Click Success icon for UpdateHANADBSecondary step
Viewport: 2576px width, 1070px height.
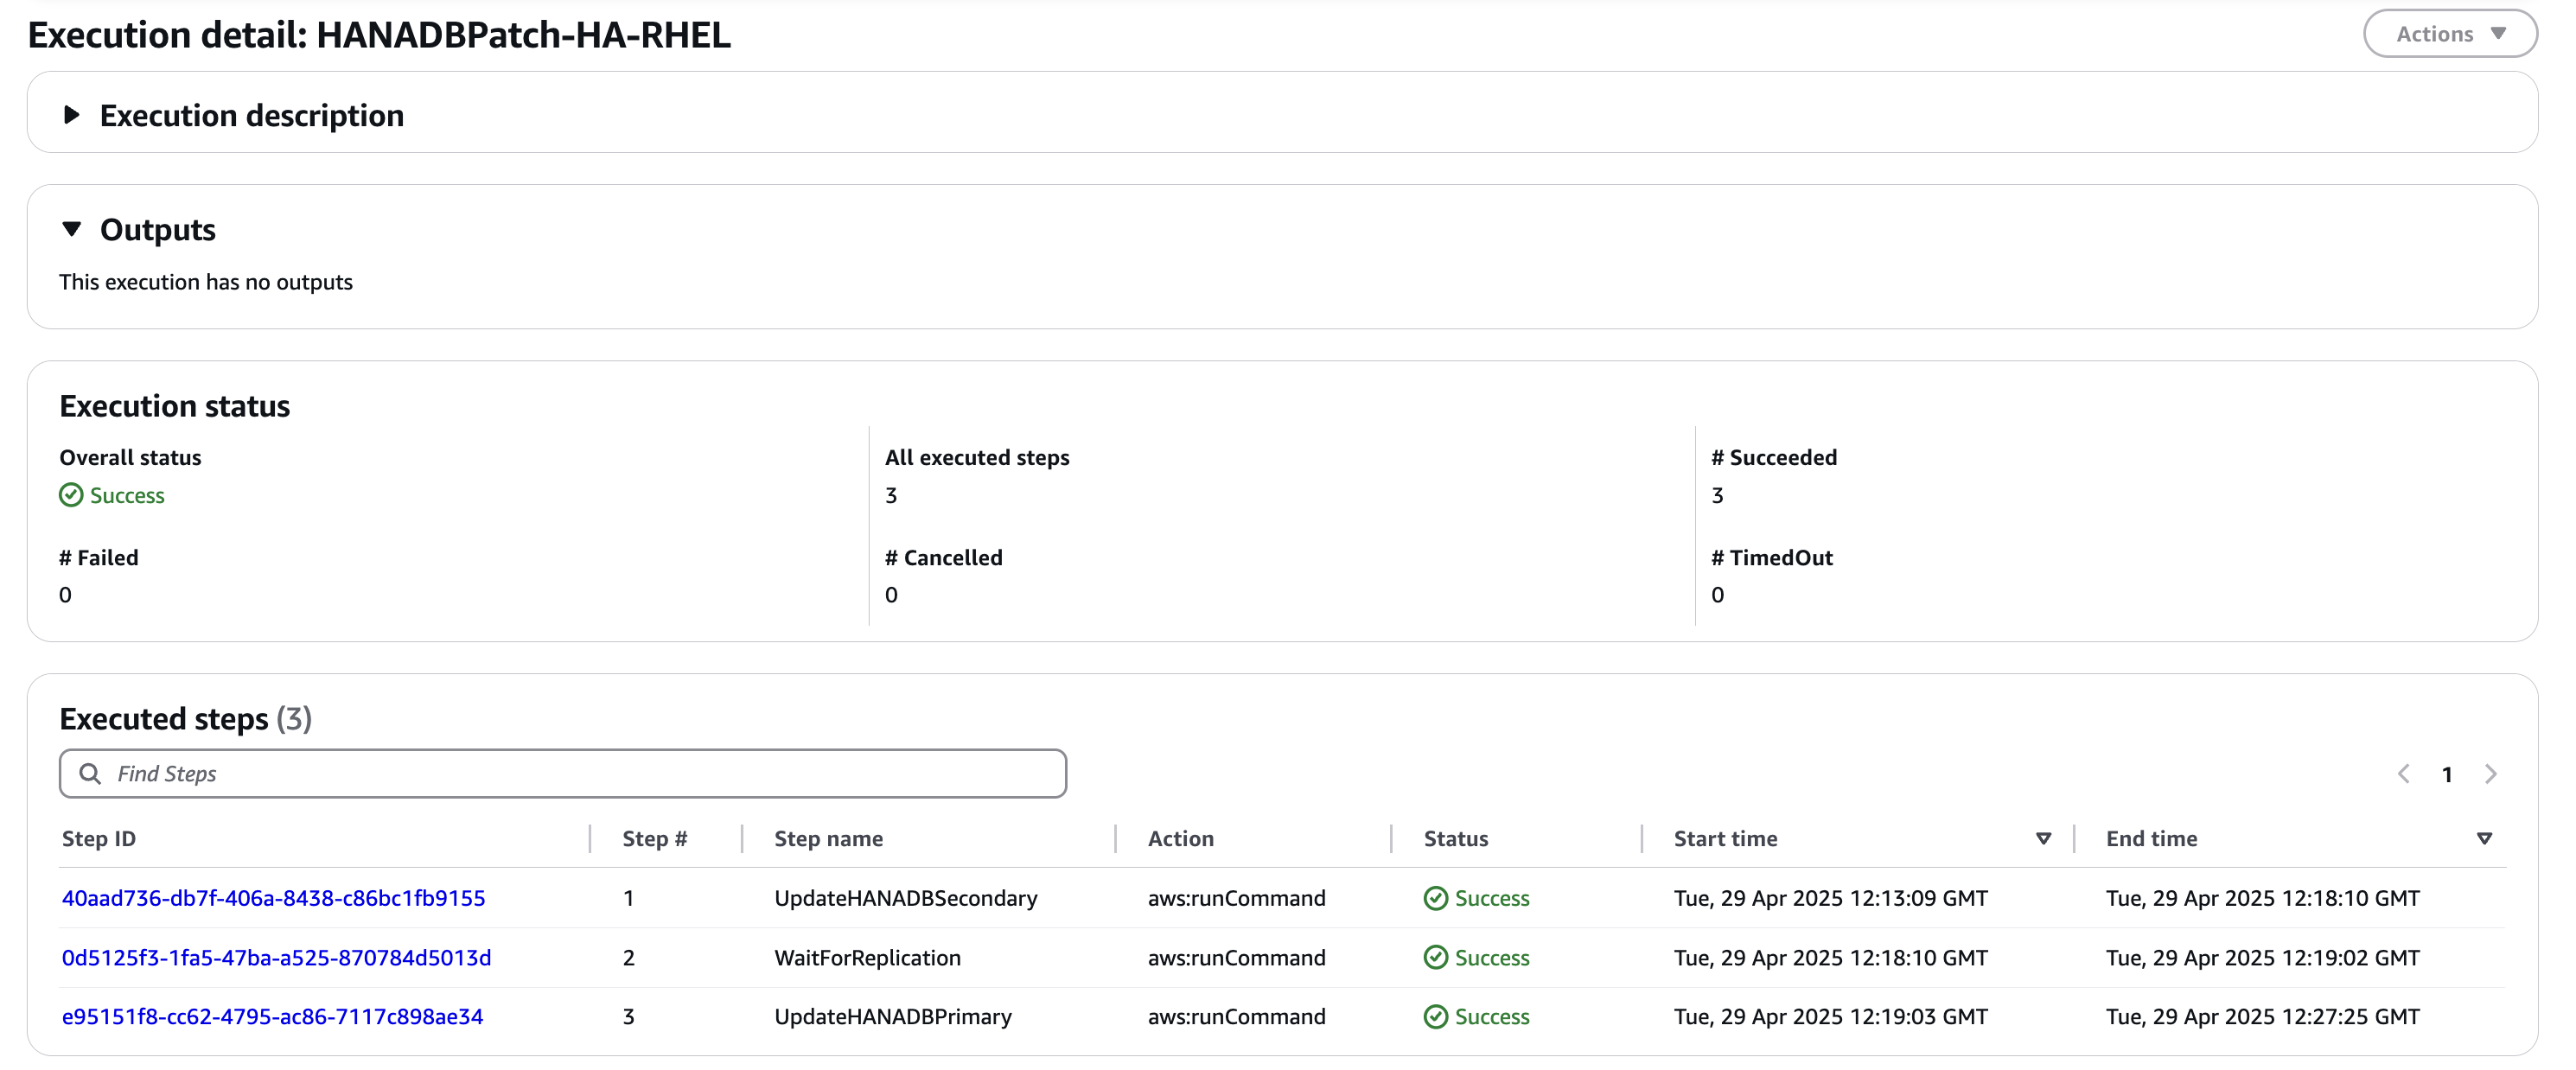pos(1435,898)
